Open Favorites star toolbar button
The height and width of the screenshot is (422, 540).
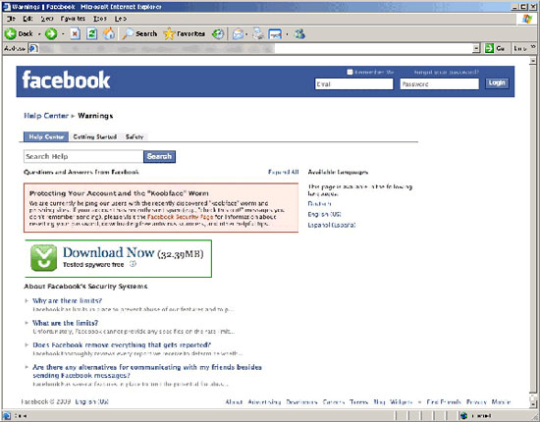click(185, 33)
